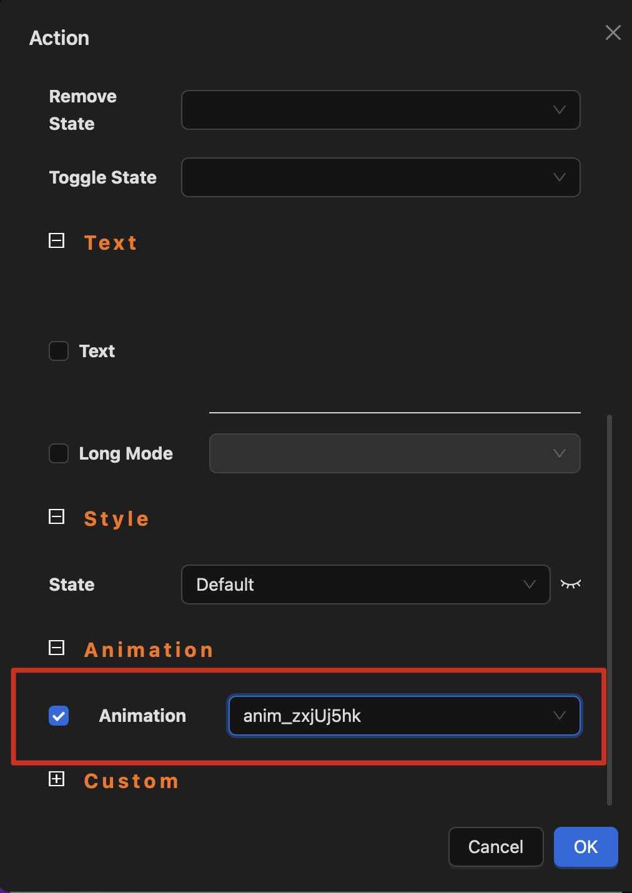Click the text input line under Text

(x=394, y=411)
